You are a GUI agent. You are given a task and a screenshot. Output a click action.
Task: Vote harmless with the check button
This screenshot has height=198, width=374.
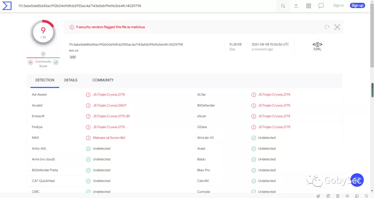click(56, 63)
